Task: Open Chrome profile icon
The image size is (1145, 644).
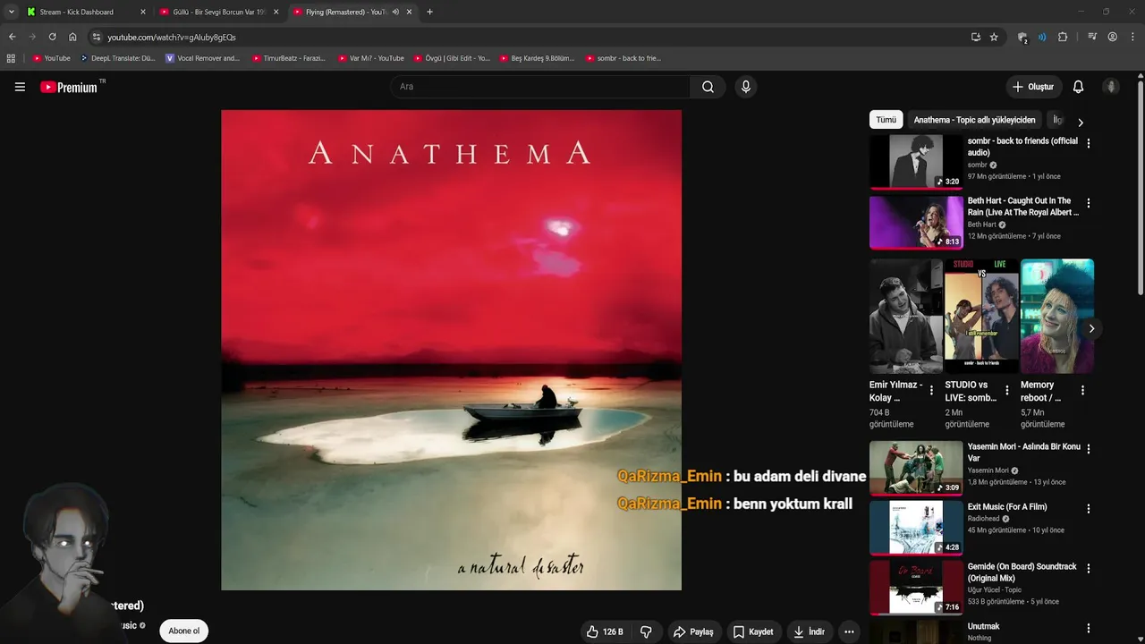Action: pos(1112,37)
